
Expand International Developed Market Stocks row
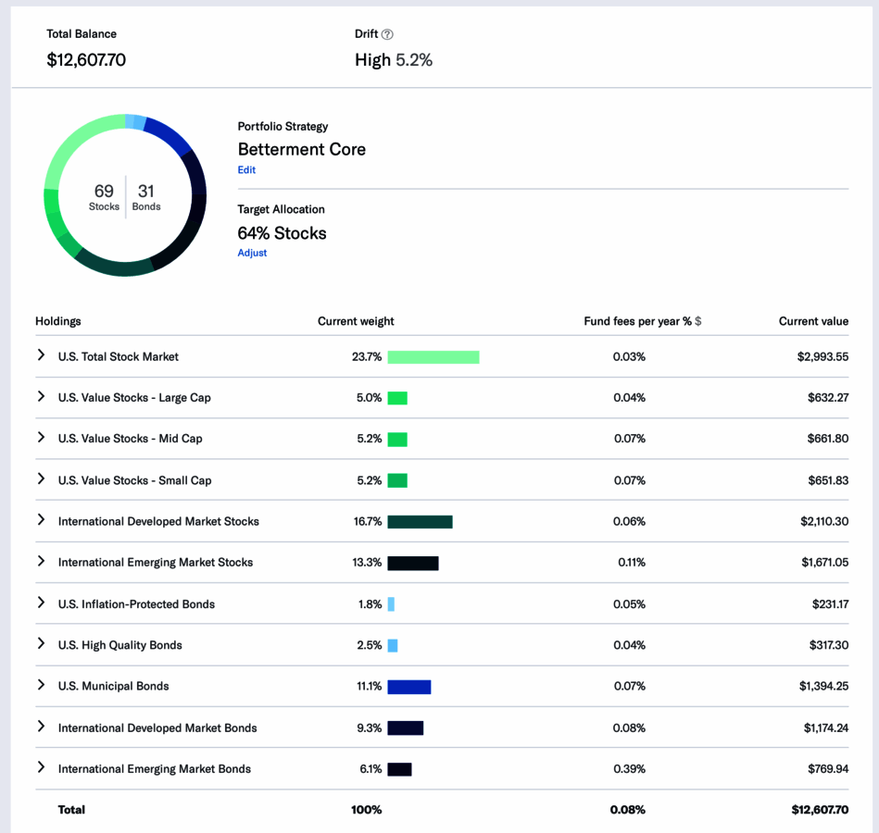coord(41,520)
